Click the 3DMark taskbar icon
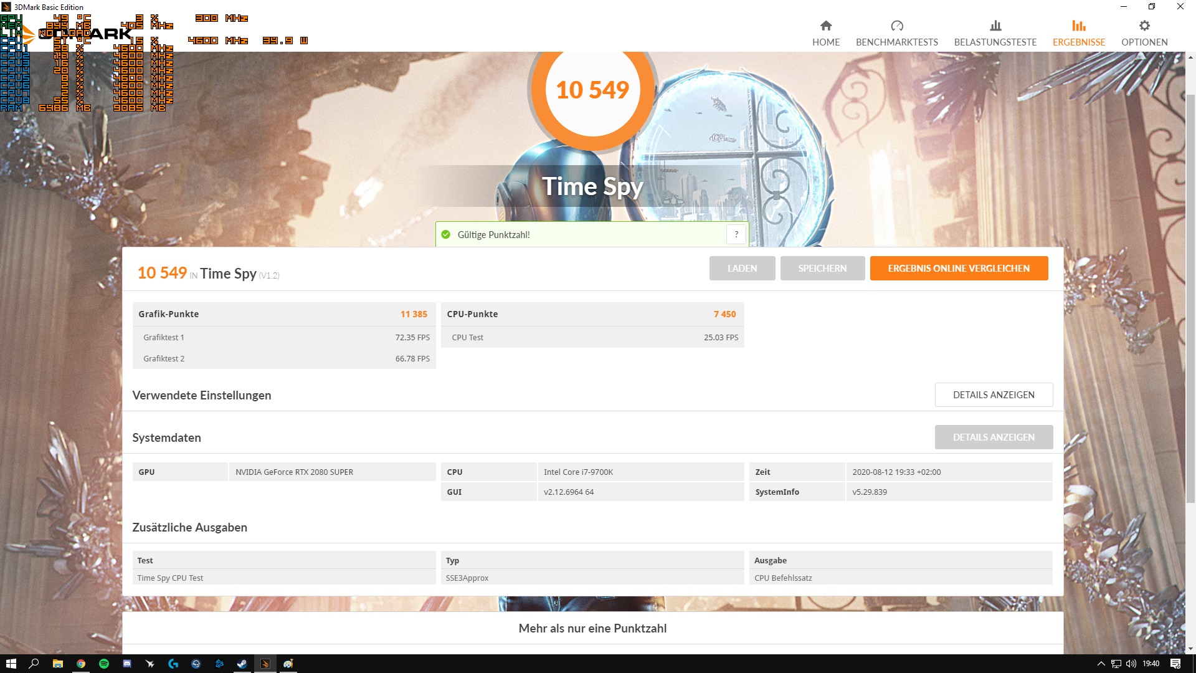This screenshot has width=1196, height=673. (265, 664)
